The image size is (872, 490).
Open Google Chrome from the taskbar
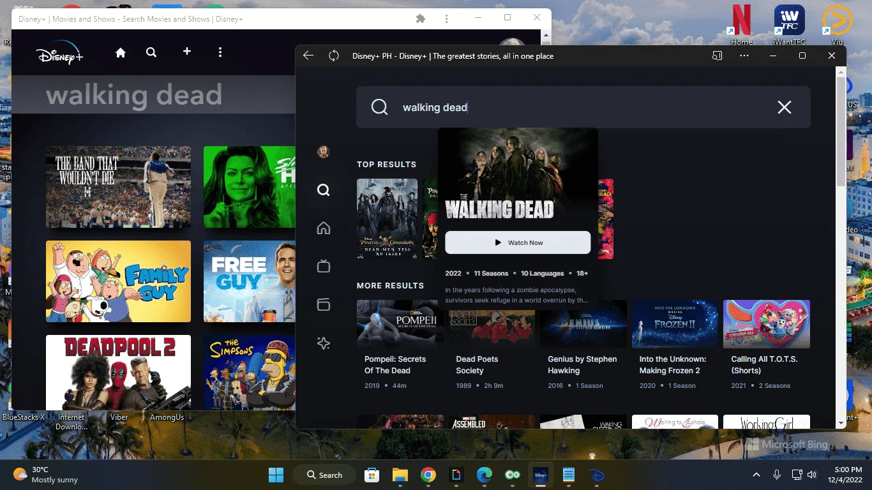coord(428,475)
